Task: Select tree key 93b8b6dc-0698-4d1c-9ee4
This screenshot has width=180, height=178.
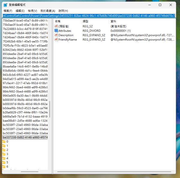Action: pos(25,71)
